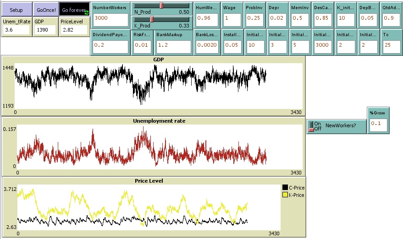403x239 pixels.
Task: Click the PriceLevel monitor display
Action: pyautogui.click(x=73, y=30)
